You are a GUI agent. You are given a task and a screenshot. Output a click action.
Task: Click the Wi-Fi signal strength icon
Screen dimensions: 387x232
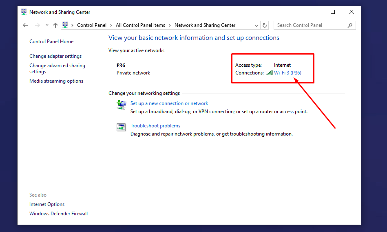270,73
